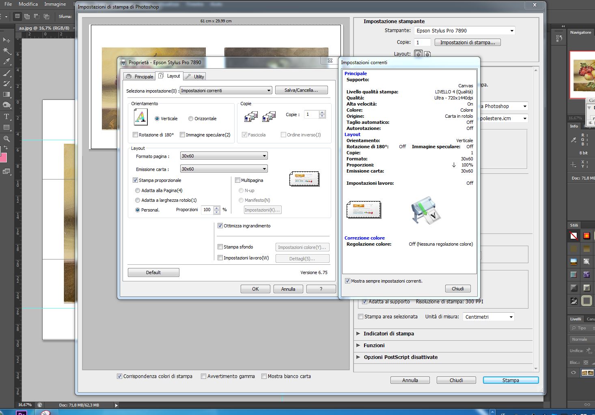The height and width of the screenshot is (415, 595).
Task: Apply the red no-style swatch in Stili
Action: pos(573,236)
